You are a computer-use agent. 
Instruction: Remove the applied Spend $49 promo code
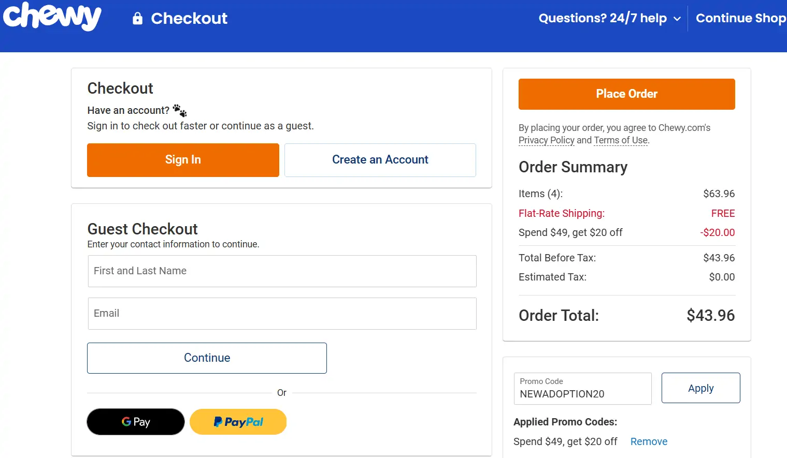649,441
